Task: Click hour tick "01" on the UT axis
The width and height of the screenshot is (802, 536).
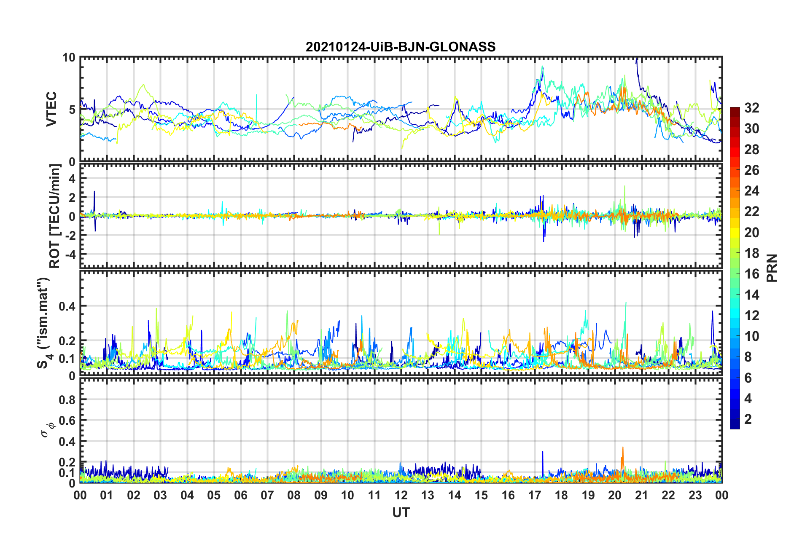Action: [107, 495]
